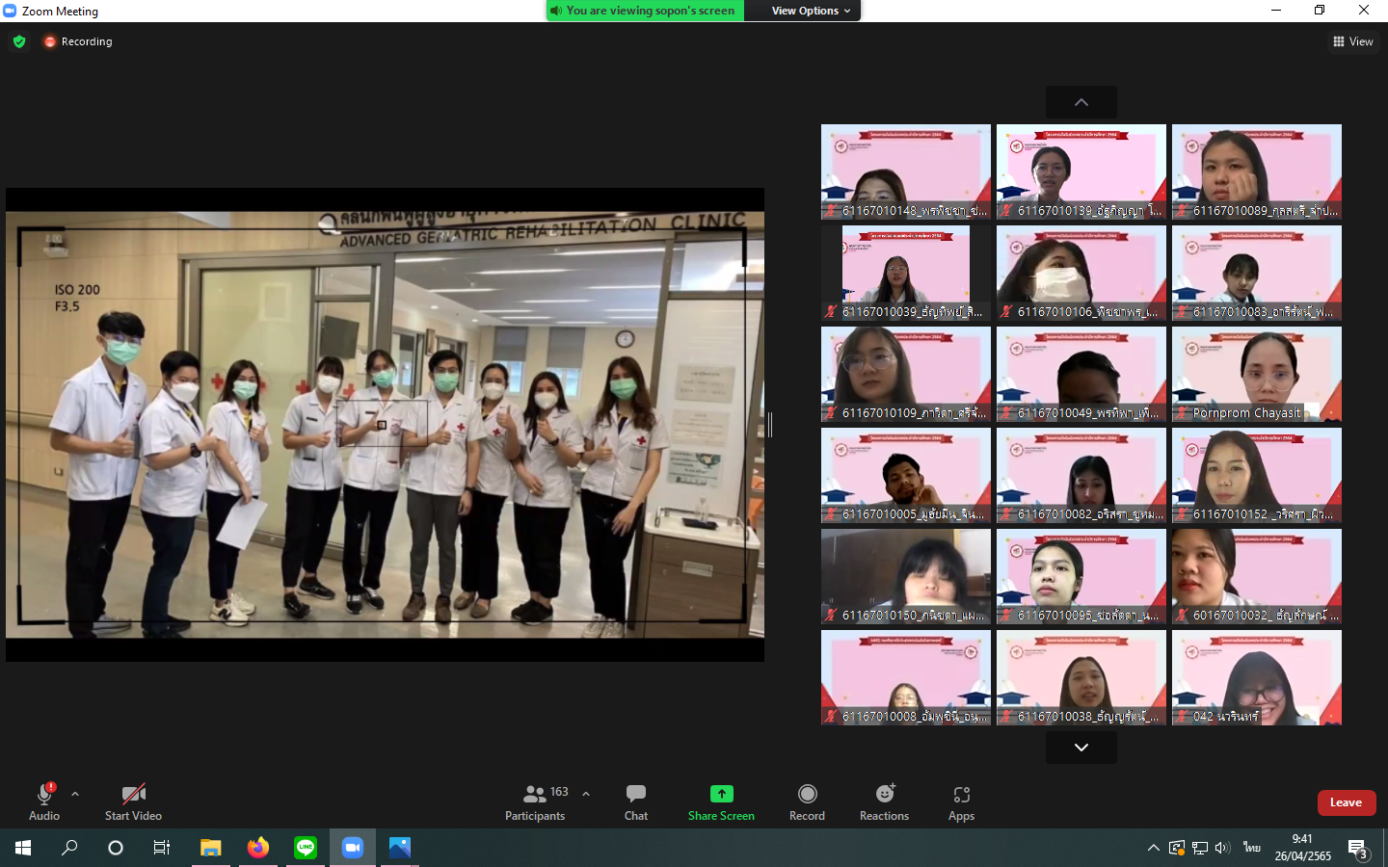Open LINE from the Windows taskbar
Viewport: 1388px width, 867px height.
306,848
